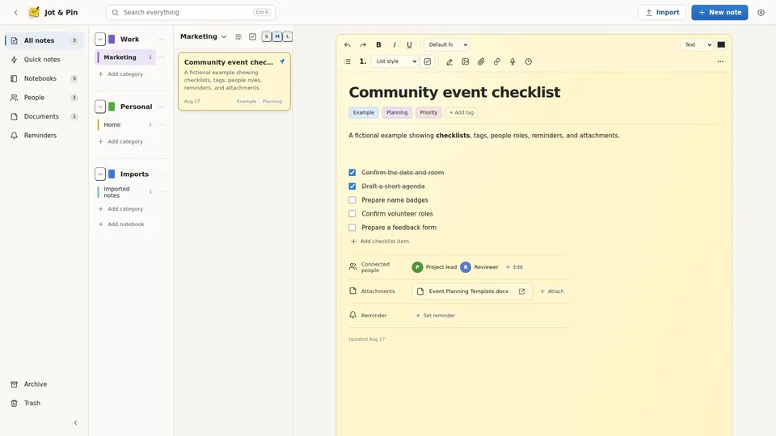Click Attach next to attachments
The image size is (776, 436).
point(552,291)
